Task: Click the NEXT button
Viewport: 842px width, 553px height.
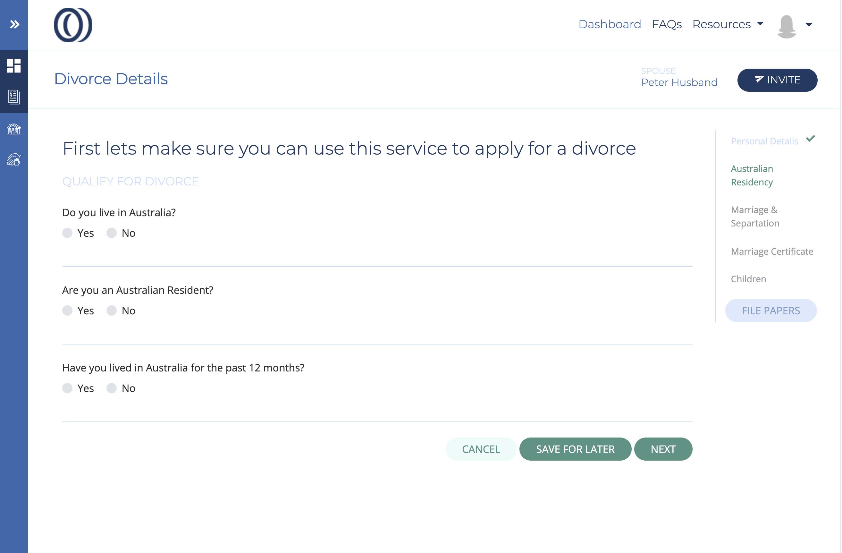Action: click(663, 449)
